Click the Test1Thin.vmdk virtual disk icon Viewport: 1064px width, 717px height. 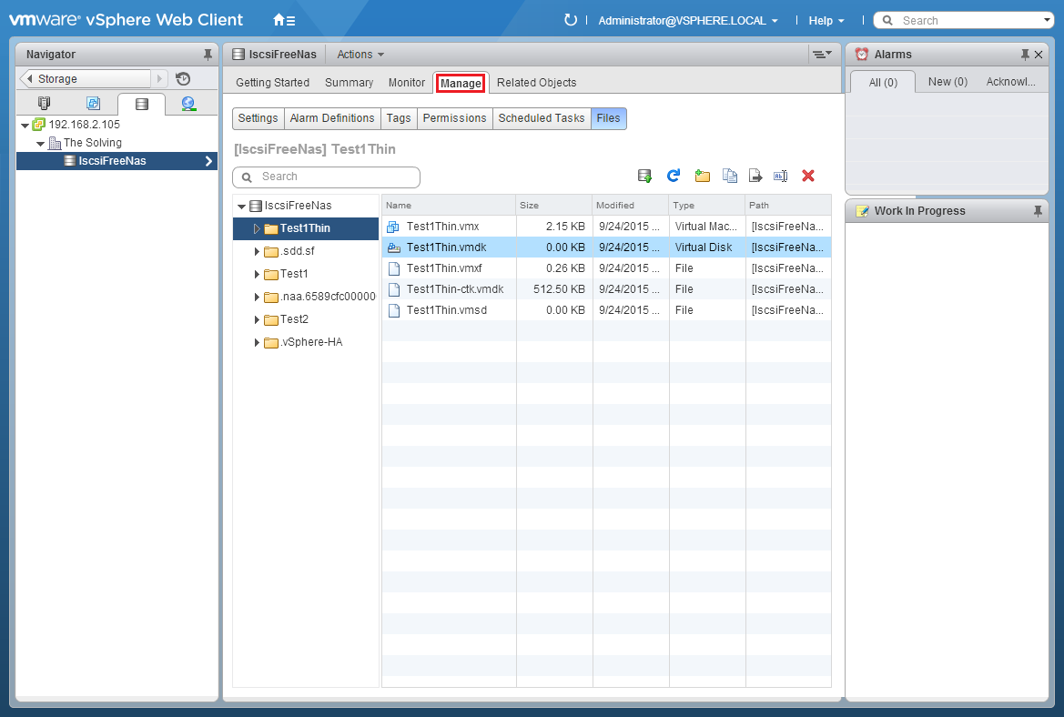coord(393,247)
